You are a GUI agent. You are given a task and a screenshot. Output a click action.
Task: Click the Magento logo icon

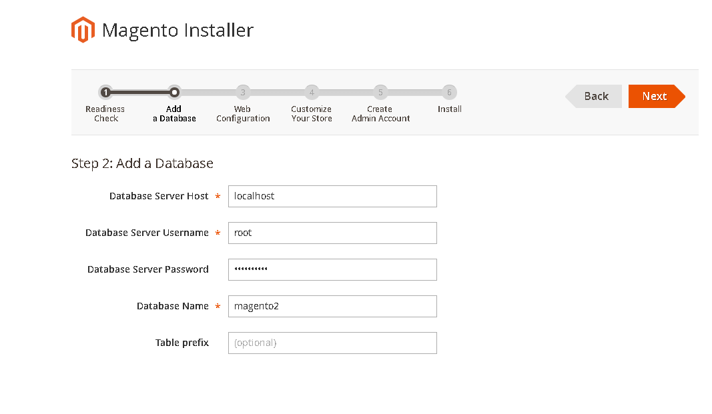pyautogui.click(x=83, y=30)
